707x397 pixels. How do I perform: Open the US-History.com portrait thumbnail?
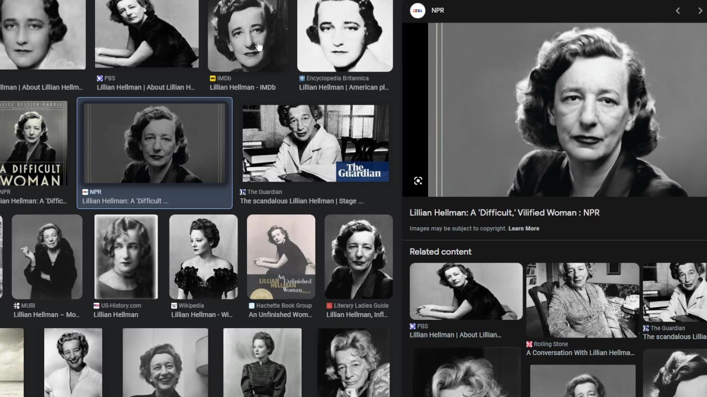126,257
